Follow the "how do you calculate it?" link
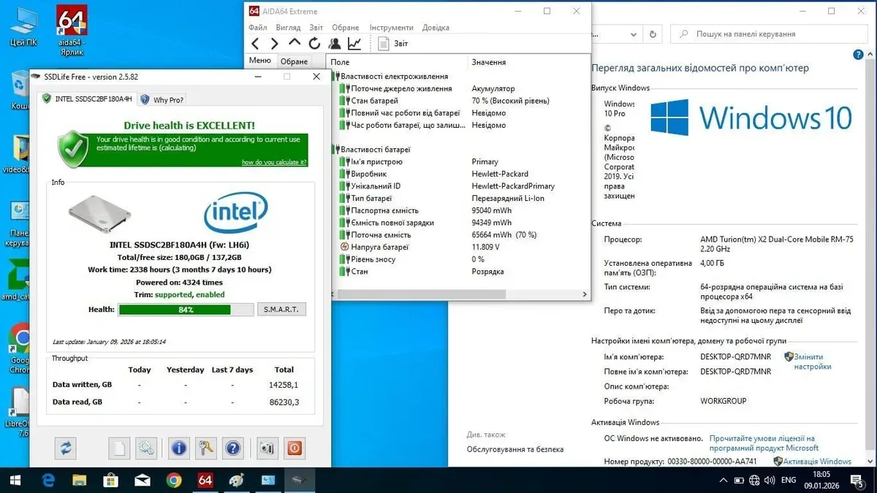 coord(274,162)
